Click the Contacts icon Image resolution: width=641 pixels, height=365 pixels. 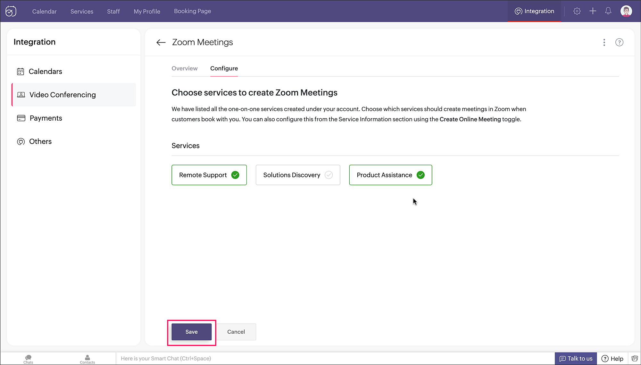pos(87,359)
